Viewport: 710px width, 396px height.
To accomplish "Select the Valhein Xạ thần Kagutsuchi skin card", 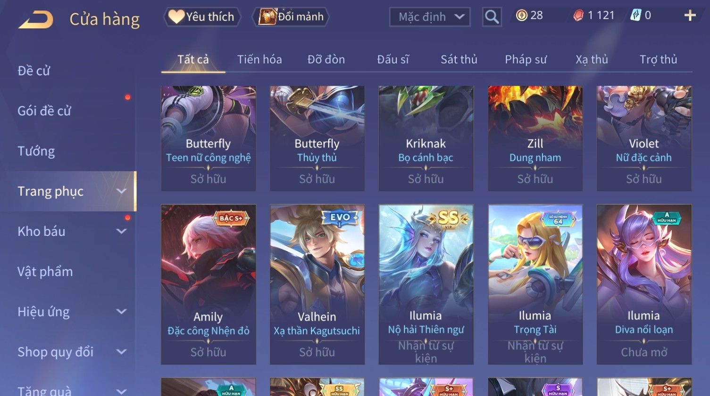I will point(317,284).
